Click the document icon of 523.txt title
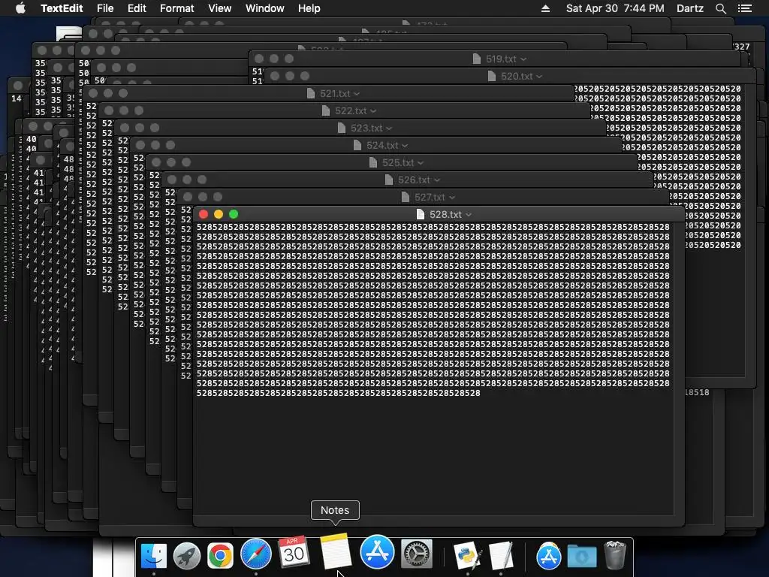769x577 pixels. [x=342, y=128]
